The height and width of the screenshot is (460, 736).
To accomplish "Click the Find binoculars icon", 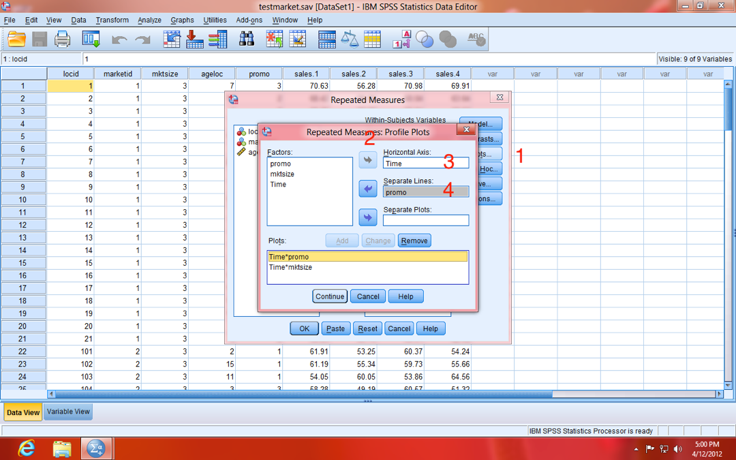I will click(x=246, y=40).
